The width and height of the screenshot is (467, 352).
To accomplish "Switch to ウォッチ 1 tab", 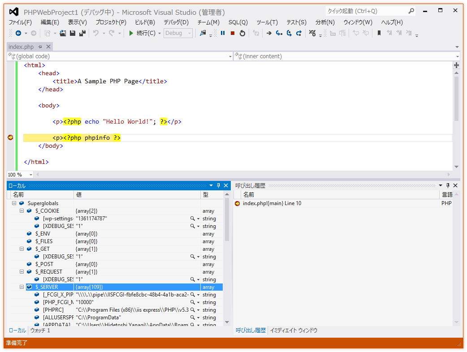I will click(40, 330).
